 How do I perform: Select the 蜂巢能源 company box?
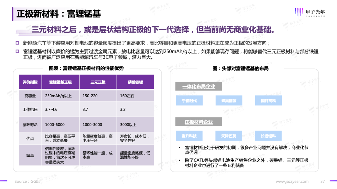(x=229, y=101)
